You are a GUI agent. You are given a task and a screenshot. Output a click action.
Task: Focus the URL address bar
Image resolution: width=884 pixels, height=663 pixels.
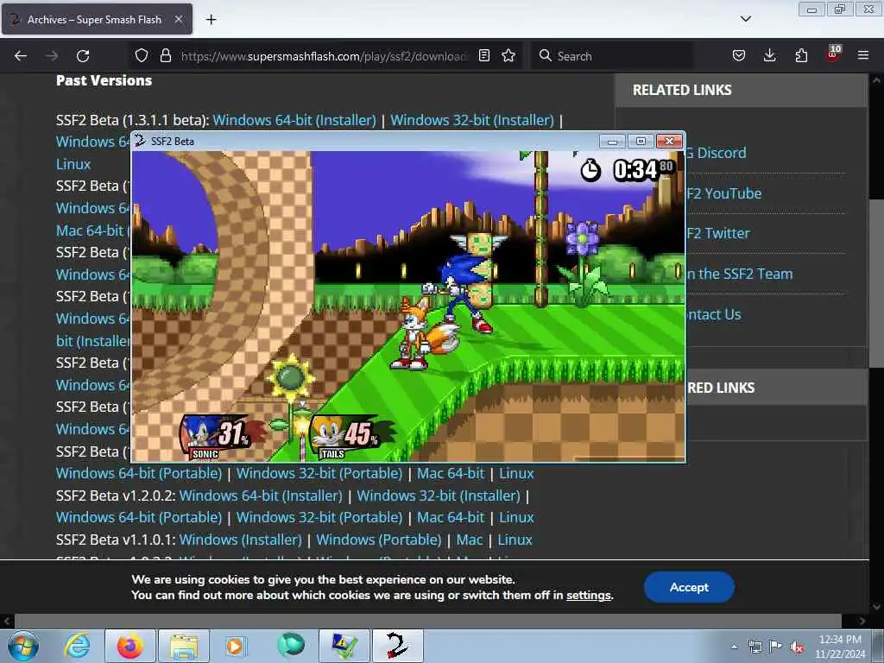point(325,56)
